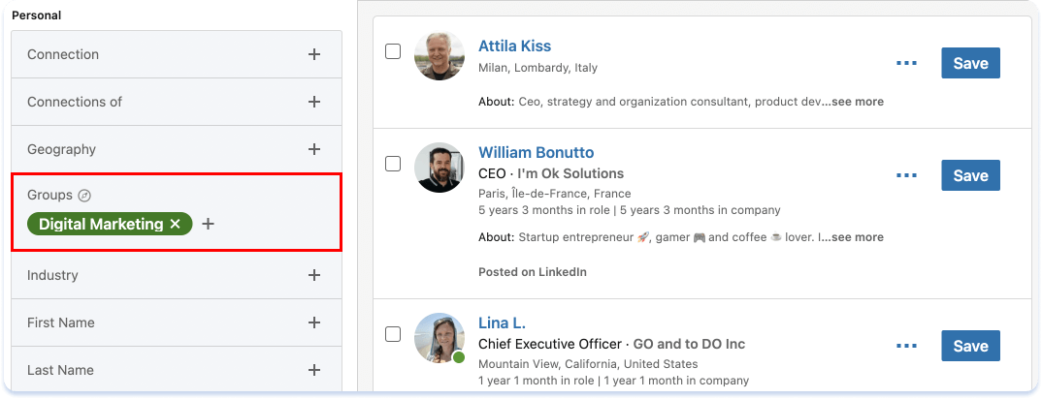Screen dimensions: 1042x399
Task: Save Attila Kiss as a lead
Action: click(x=970, y=63)
